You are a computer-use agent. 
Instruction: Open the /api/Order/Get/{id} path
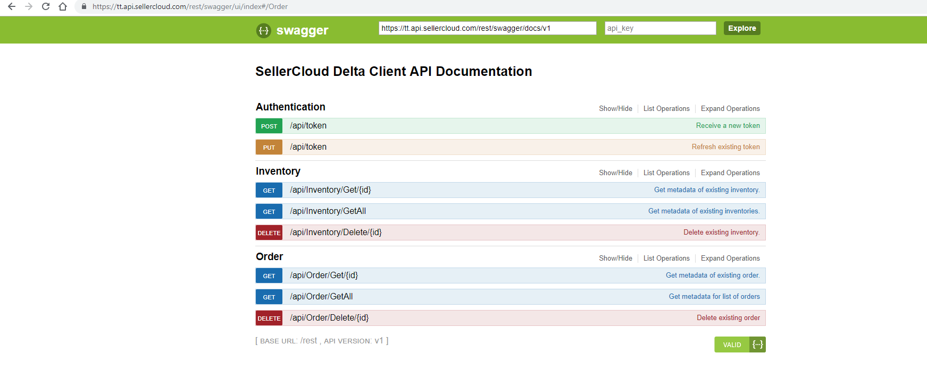coord(324,275)
